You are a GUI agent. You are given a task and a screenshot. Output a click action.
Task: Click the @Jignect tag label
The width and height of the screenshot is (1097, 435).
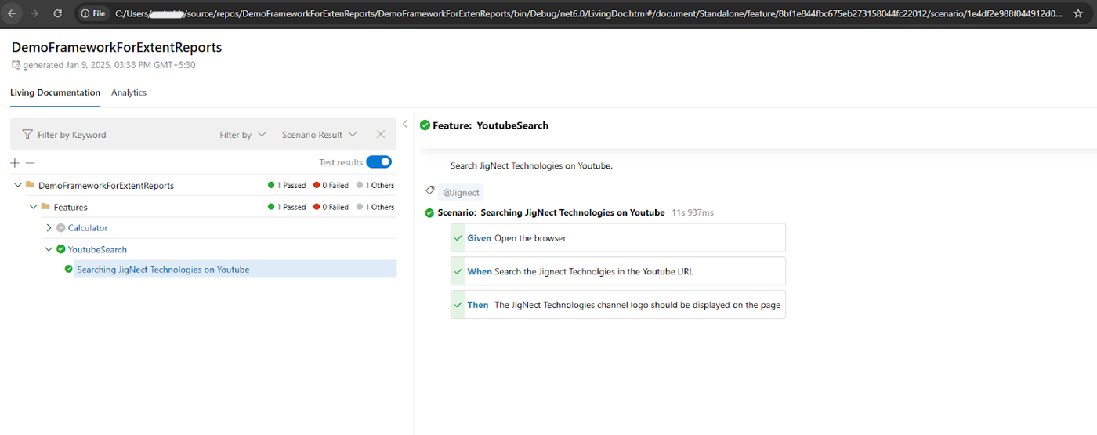(461, 192)
